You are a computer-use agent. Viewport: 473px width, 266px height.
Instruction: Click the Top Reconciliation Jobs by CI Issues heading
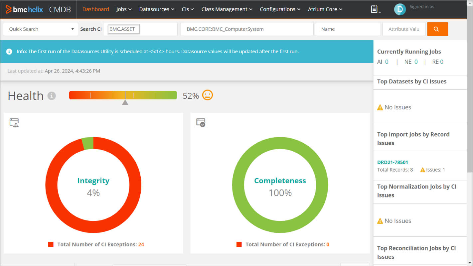click(x=416, y=252)
